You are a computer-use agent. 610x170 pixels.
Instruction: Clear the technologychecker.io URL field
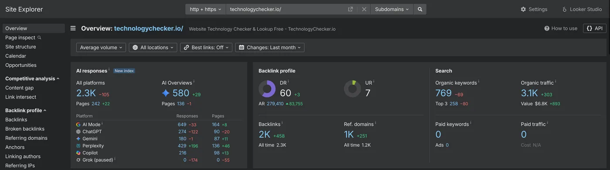(x=364, y=9)
